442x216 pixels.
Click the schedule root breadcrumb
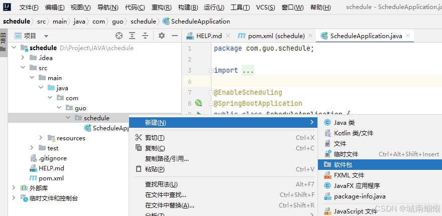click(x=17, y=22)
